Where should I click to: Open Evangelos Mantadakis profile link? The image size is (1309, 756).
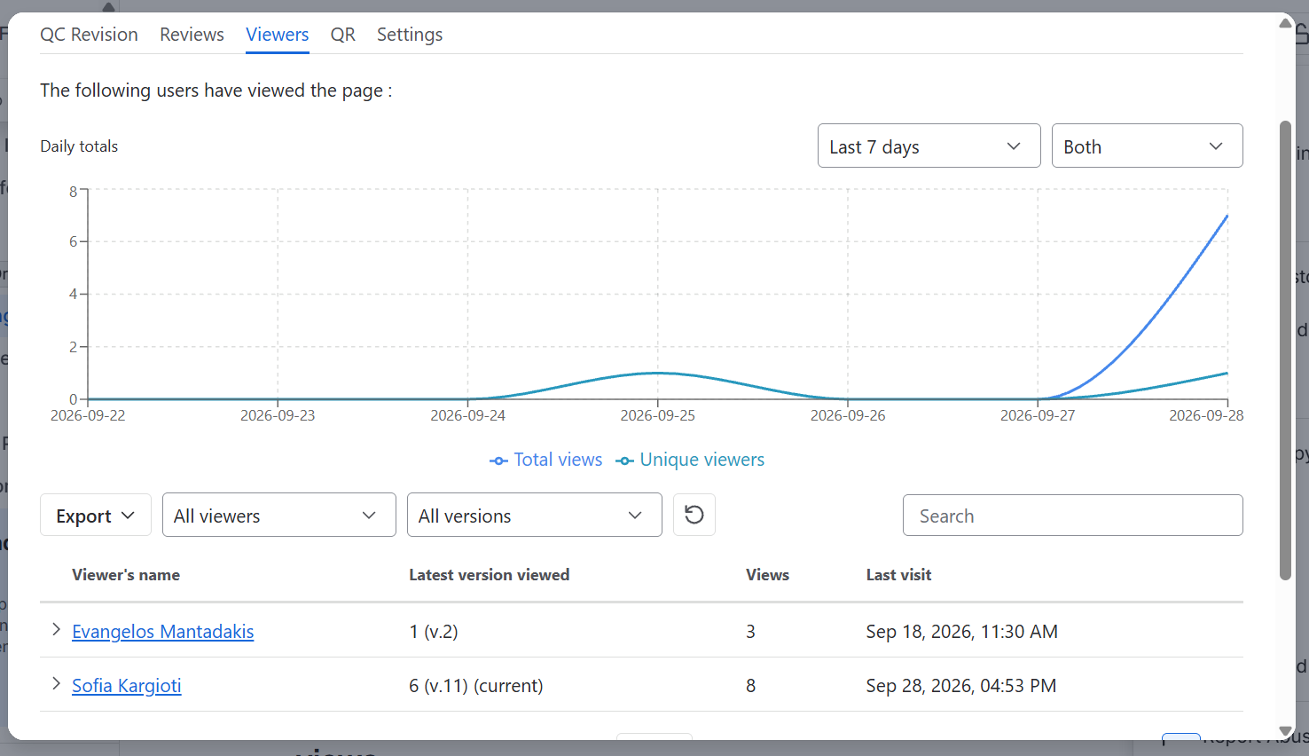pyautogui.click(x=163, y=632)
